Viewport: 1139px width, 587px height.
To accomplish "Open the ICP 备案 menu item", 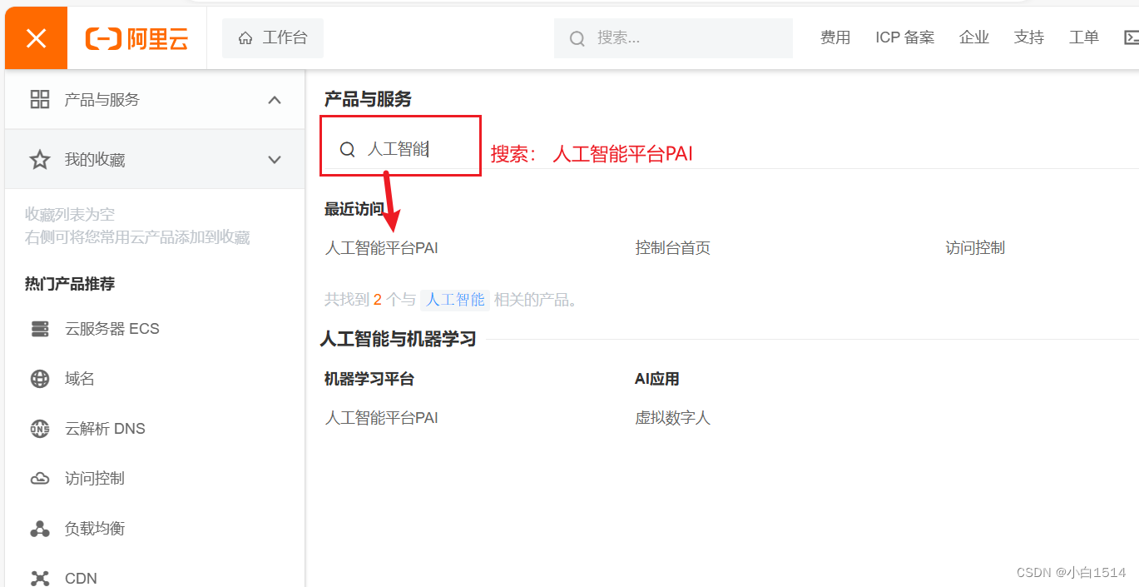I will point(904,37).
